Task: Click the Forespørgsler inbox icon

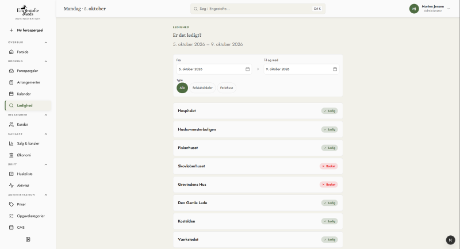Action: (x=11, y=71)
